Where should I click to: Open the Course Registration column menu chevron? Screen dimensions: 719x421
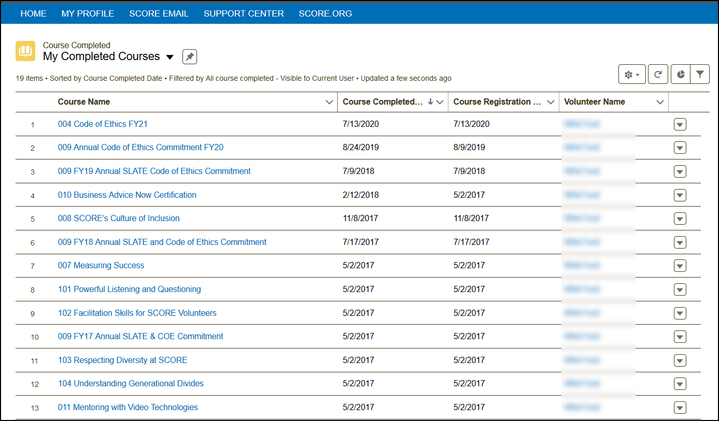click(x=551, y=102)
